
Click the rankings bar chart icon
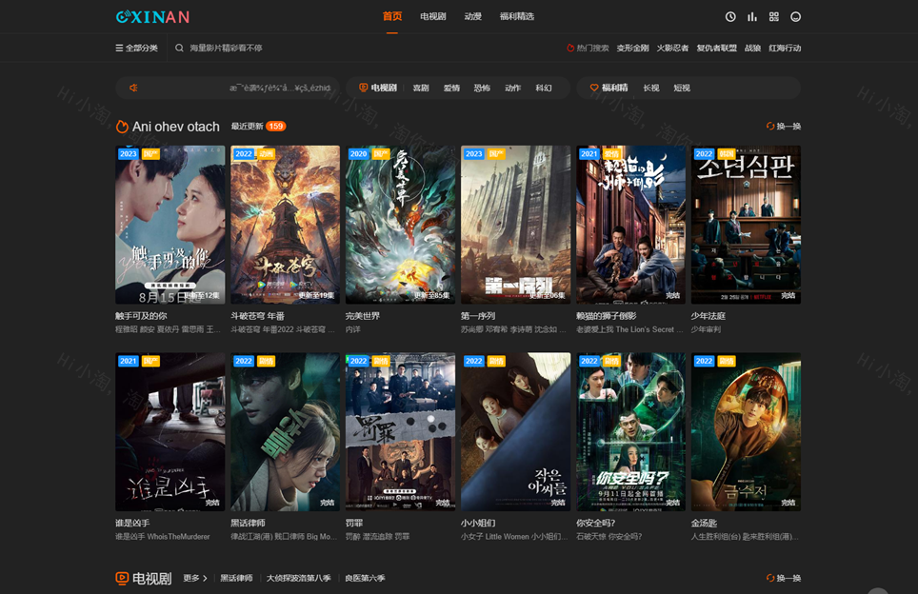point(752,17)
